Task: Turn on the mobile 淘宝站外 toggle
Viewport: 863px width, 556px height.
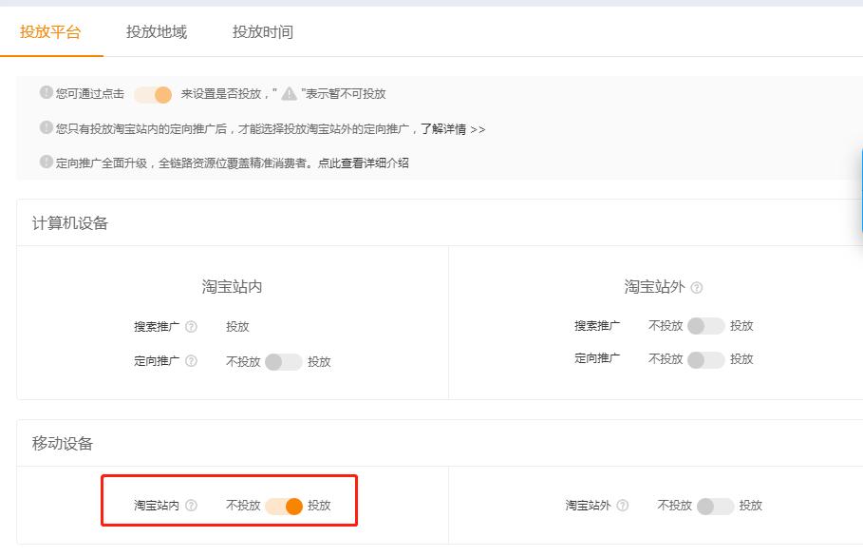Action: pyautogui.click(x=715, y=506)
